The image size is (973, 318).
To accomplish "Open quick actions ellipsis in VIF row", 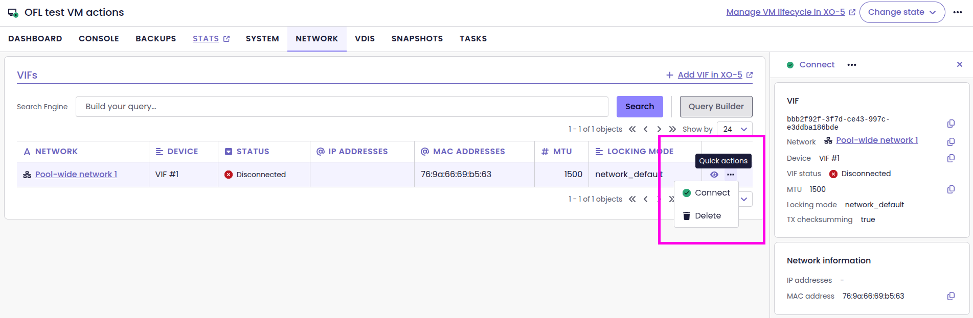I will tap(731, 175).
